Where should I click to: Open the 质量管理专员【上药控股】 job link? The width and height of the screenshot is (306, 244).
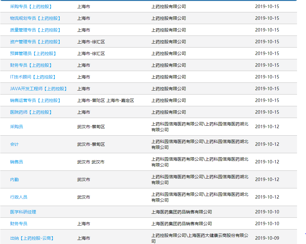coord(35,30)
